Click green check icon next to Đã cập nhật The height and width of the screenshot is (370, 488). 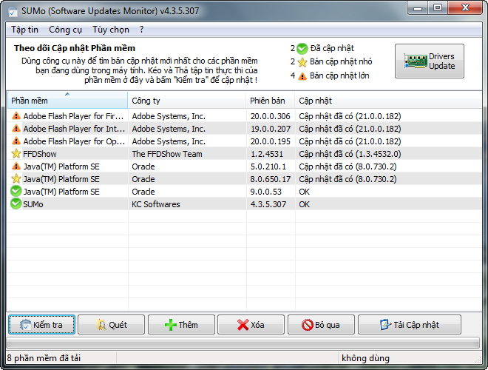(302, 49)
